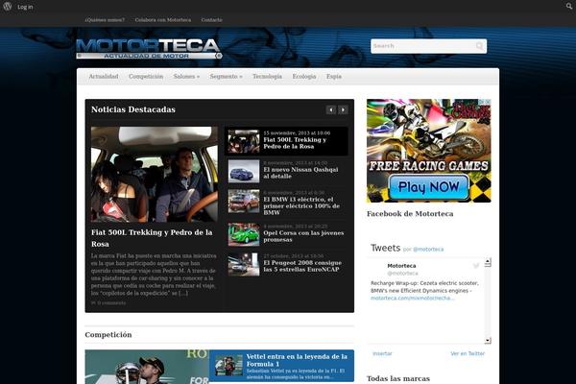Open the Log in link
Viewport: 576px width, 384px height.
pyautogui.click(x=25, y=7)
